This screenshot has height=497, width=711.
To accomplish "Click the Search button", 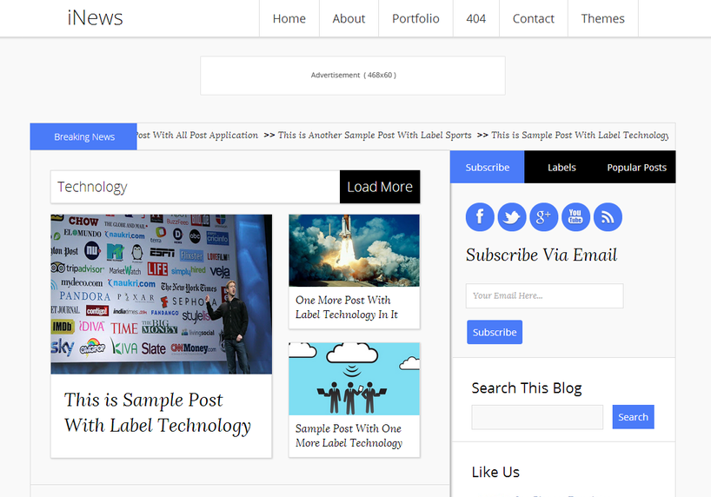I will pyautogui.click(x=633, y=417).
